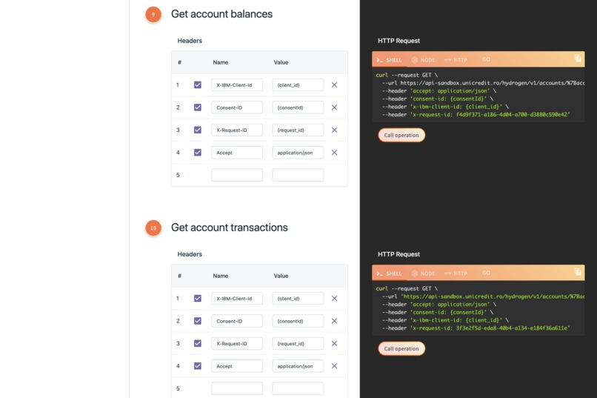Uncheck X-IBM-Client-Id in Get account balances
The image size is (597, 398).
pos(198,84)
